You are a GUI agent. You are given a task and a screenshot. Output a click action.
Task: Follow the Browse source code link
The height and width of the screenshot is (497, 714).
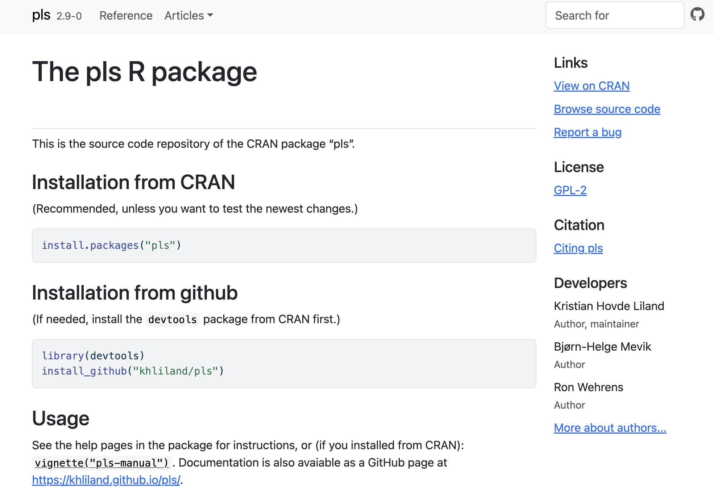607,109
